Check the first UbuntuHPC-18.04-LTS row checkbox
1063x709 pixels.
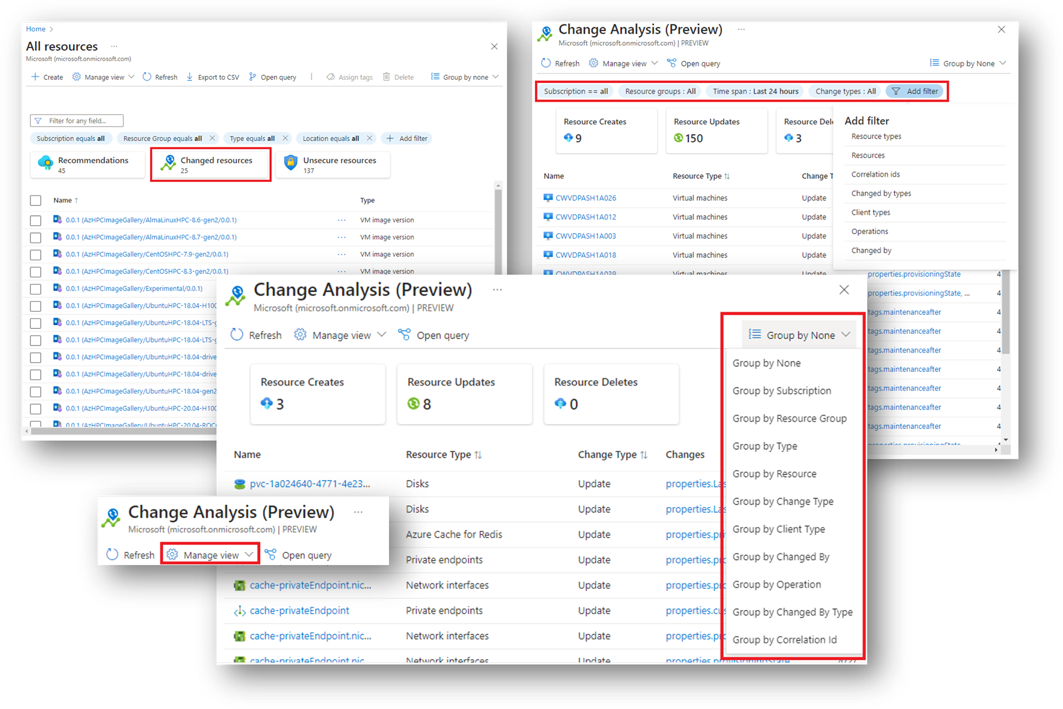(x=35, y=323)
